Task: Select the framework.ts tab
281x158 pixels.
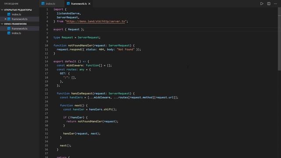Action: tap(79, 4)
